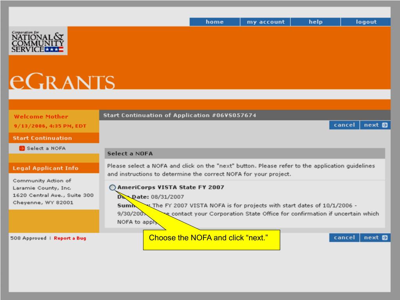
Task: Click the eGrants banner logo
Action: coord(62,81)
